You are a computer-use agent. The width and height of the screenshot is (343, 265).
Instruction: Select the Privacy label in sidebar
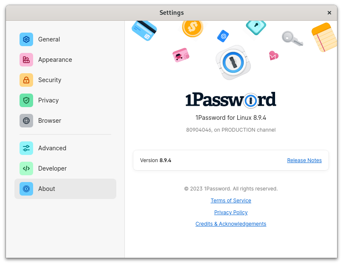coord(48,100)
